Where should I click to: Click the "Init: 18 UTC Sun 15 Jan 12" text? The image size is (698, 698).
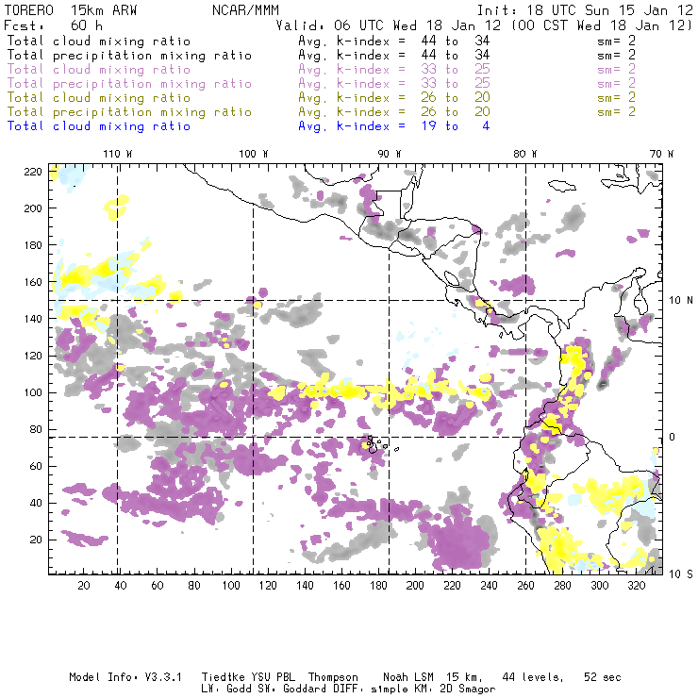(585, 10)
